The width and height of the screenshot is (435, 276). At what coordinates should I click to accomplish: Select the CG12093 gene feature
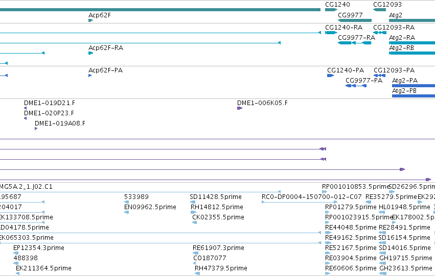379,10
